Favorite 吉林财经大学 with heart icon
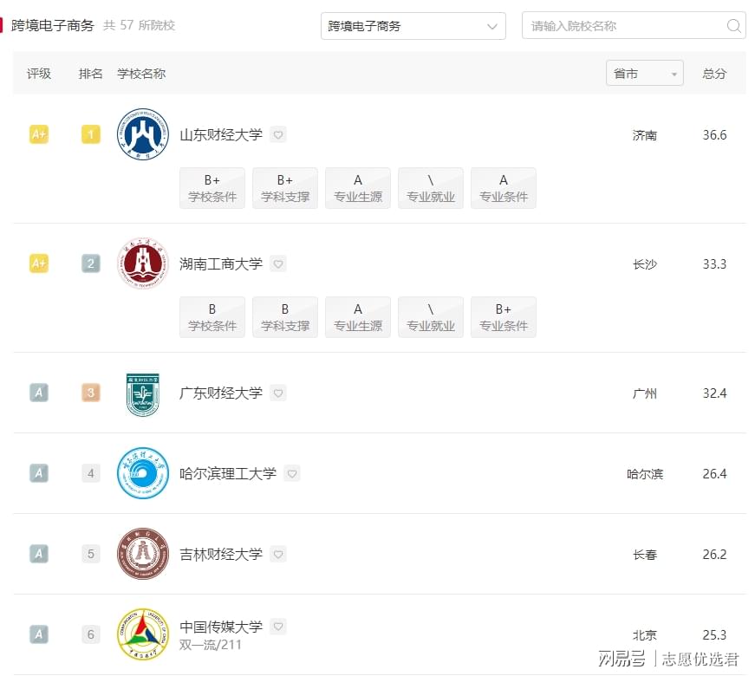The image size is (755, 676). (x=278, y=554)
